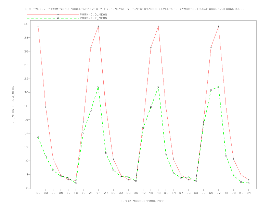Click the x-axis hour label 21
The width and height of the screenshot is (271, 210).
tap(91, 193)
